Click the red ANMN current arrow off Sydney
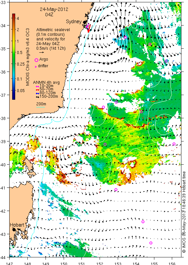 [x=89, y=29]
